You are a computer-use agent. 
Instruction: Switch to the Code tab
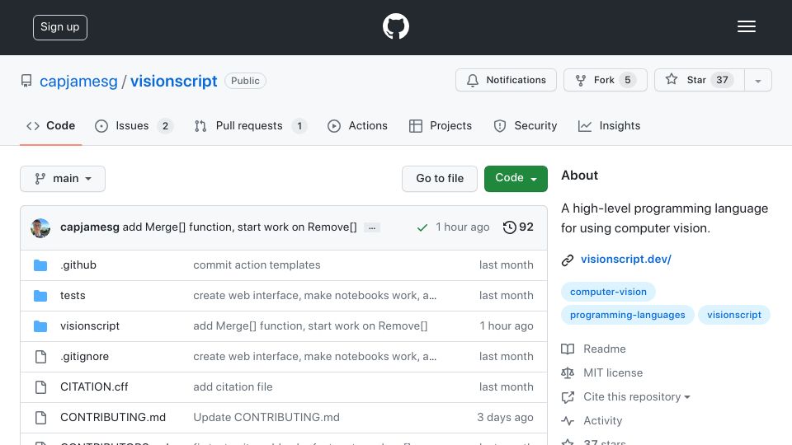click(51, 125)
